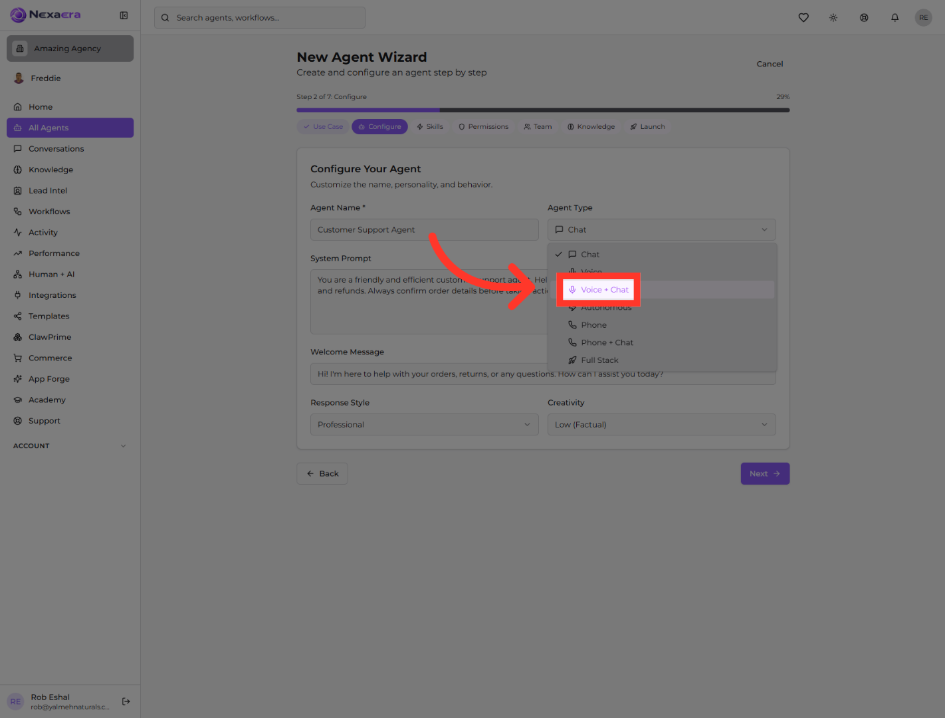Open Human + AI in sidebar

click(x=70, y=275)
